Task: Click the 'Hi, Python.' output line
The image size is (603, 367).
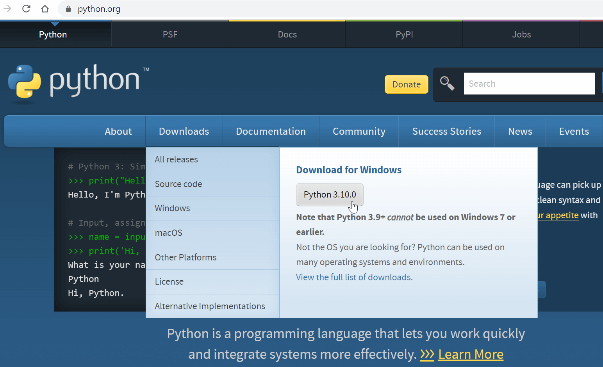Action: (x=96, y=293)
